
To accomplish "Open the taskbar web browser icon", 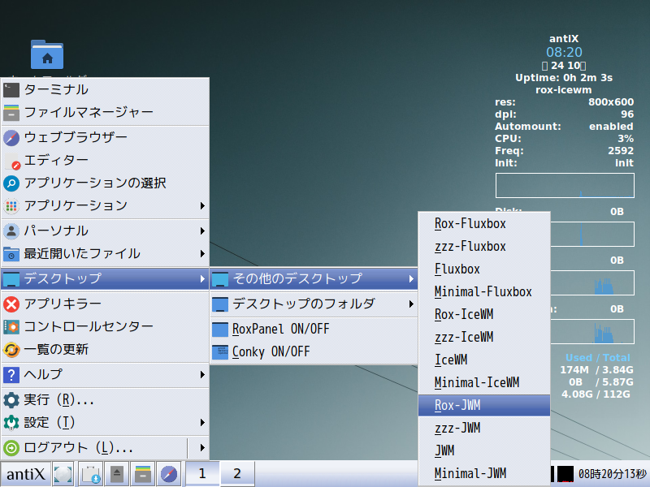I will coord(169,474).
